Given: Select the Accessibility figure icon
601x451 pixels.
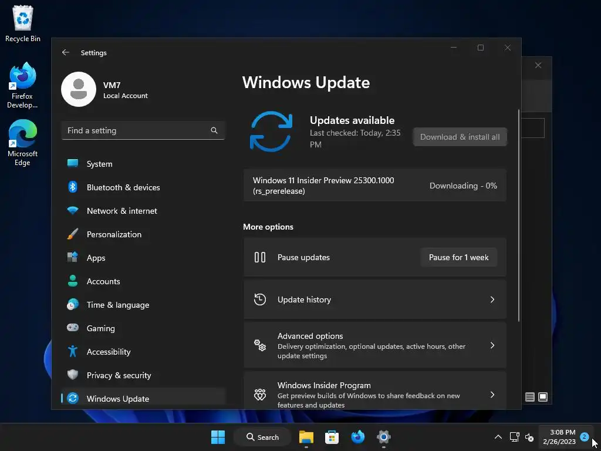Looking at the screenshot, I should pos(72,351).
